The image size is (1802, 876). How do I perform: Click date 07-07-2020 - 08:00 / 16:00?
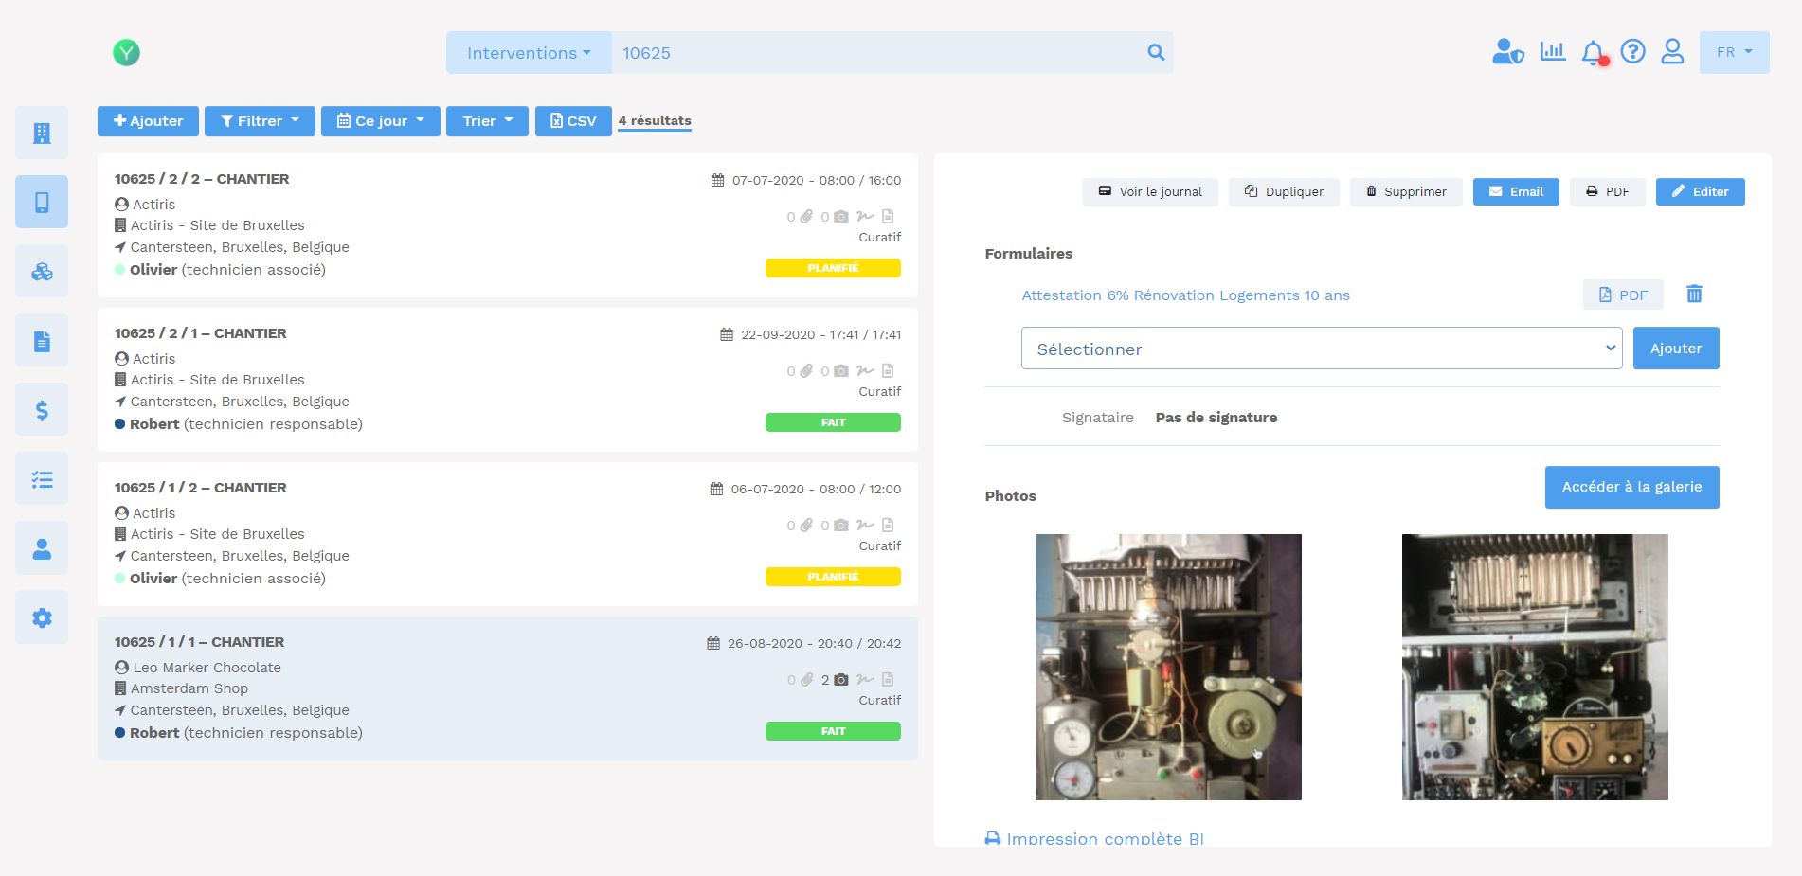[x=817, y=180]
